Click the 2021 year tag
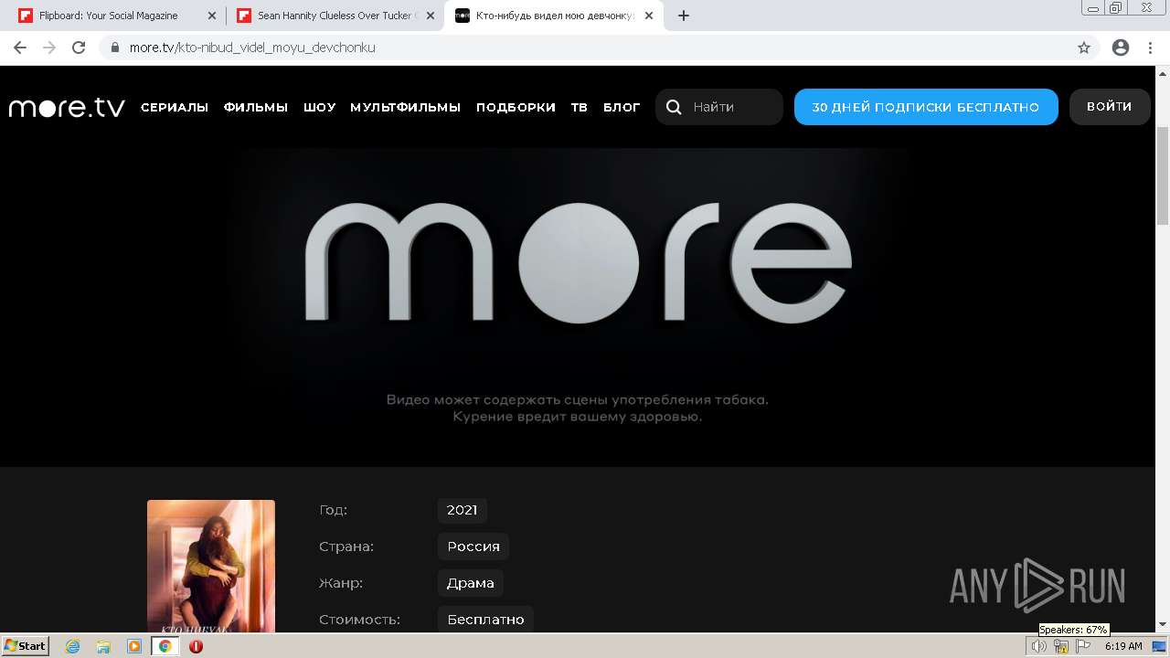This screenshot has height=658, width=1170. (462, 510)
